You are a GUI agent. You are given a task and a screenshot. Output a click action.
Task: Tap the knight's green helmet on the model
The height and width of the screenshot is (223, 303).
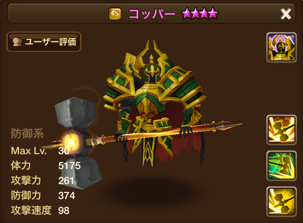pyautogui.click(x=151, y=70)
